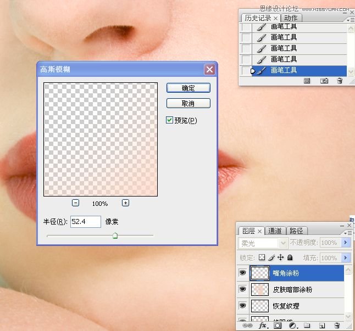Click the 嘴角涂粉 layer thumbnail
The image size is (355, 331).
(x=260, y=273)
